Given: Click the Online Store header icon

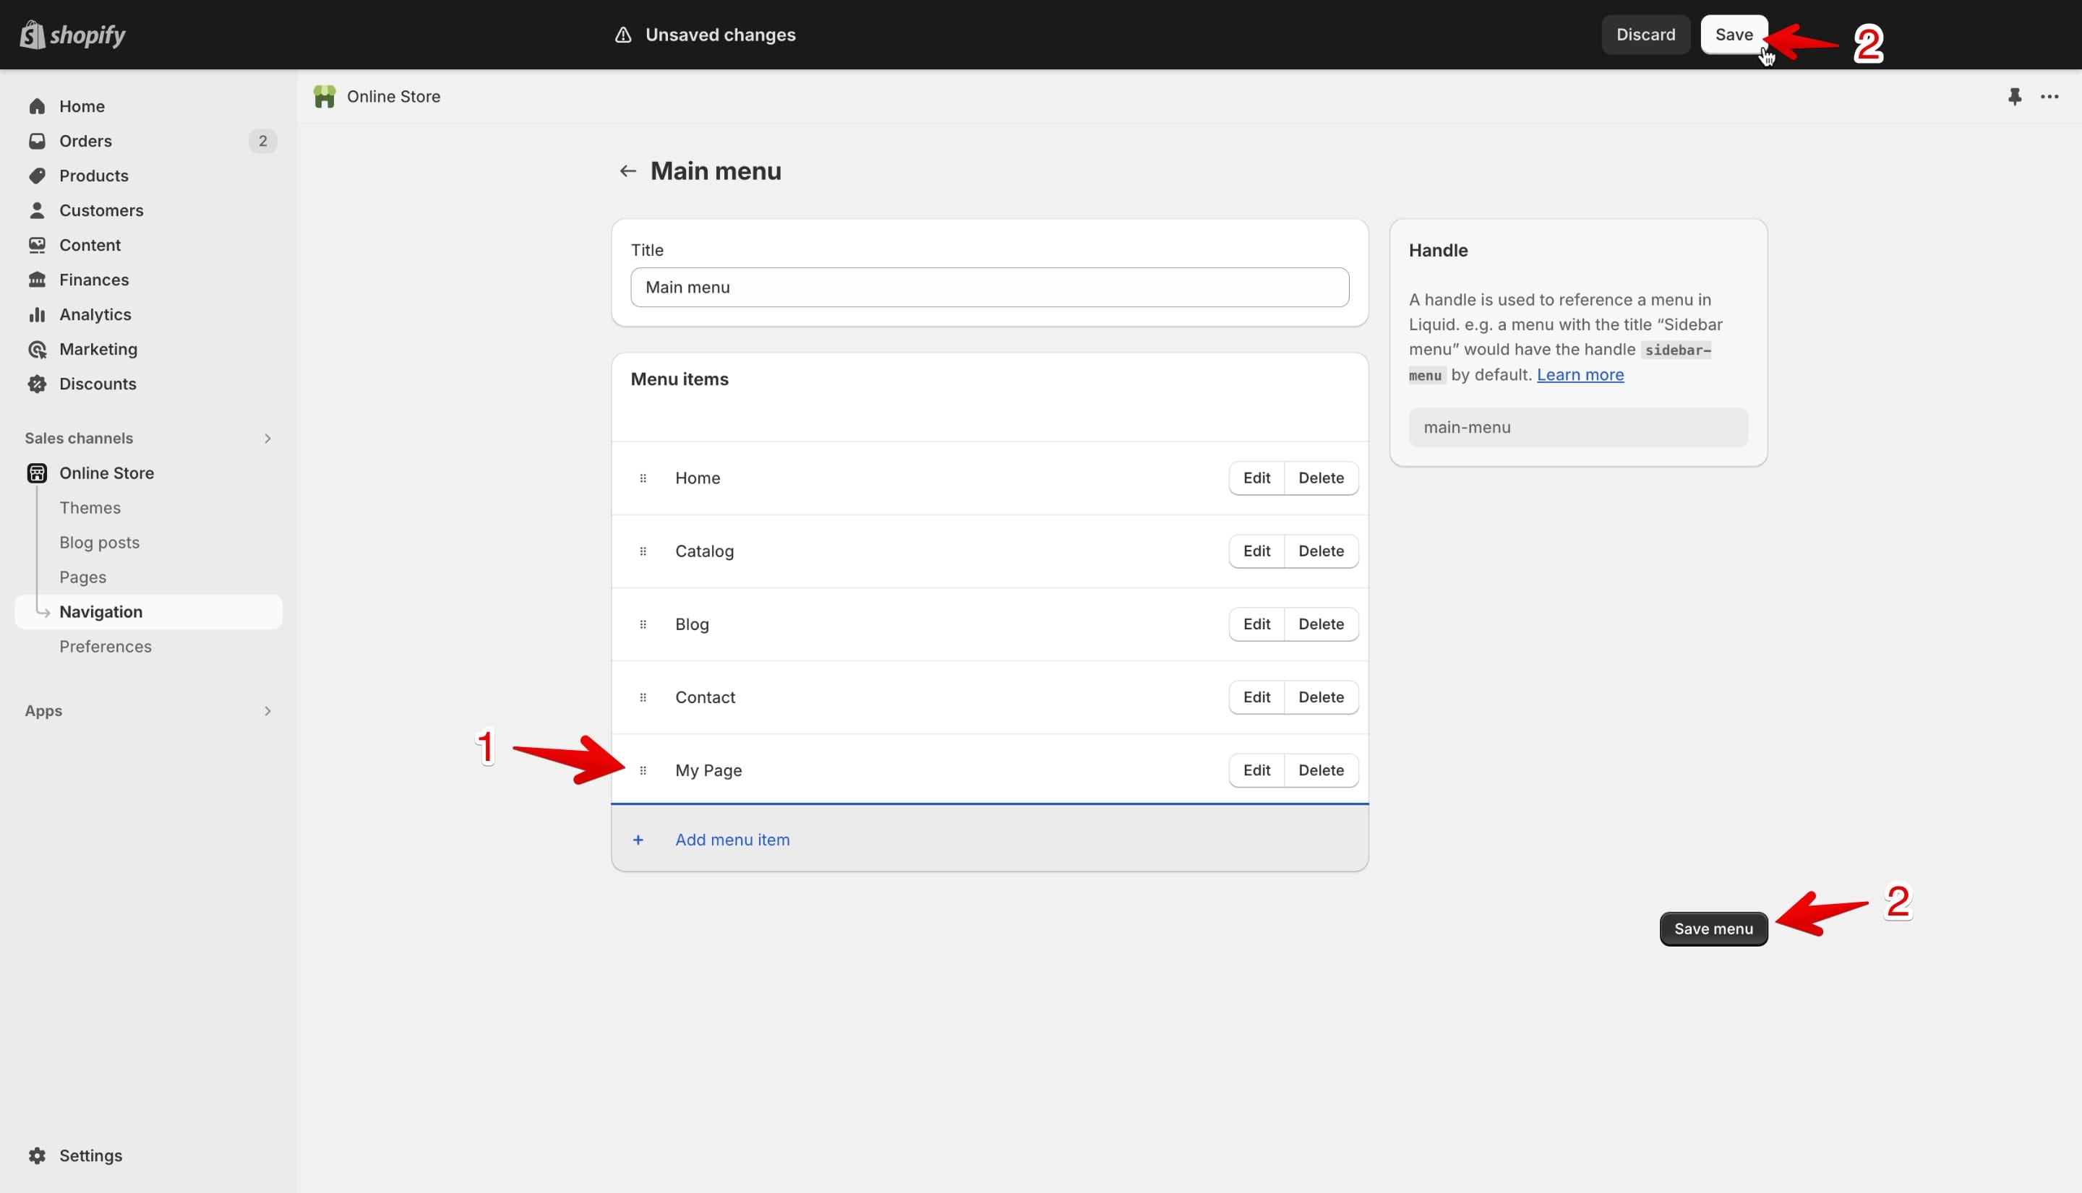Looking at the screenshot, I should pos(325,97).
